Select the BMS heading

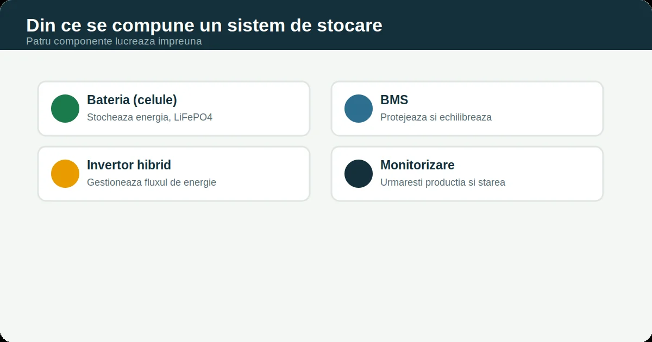pyautogui.click(x=394, y=100)
